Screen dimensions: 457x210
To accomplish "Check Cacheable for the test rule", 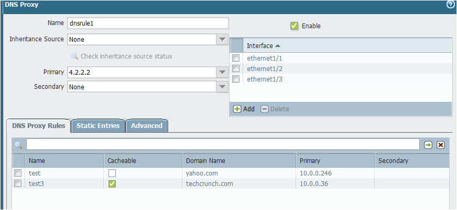I will (112, 173).
